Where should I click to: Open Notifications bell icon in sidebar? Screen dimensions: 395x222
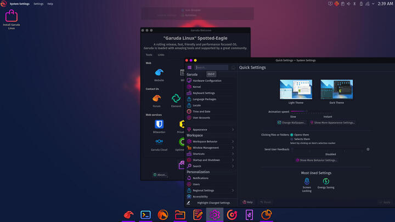[189, 178]
